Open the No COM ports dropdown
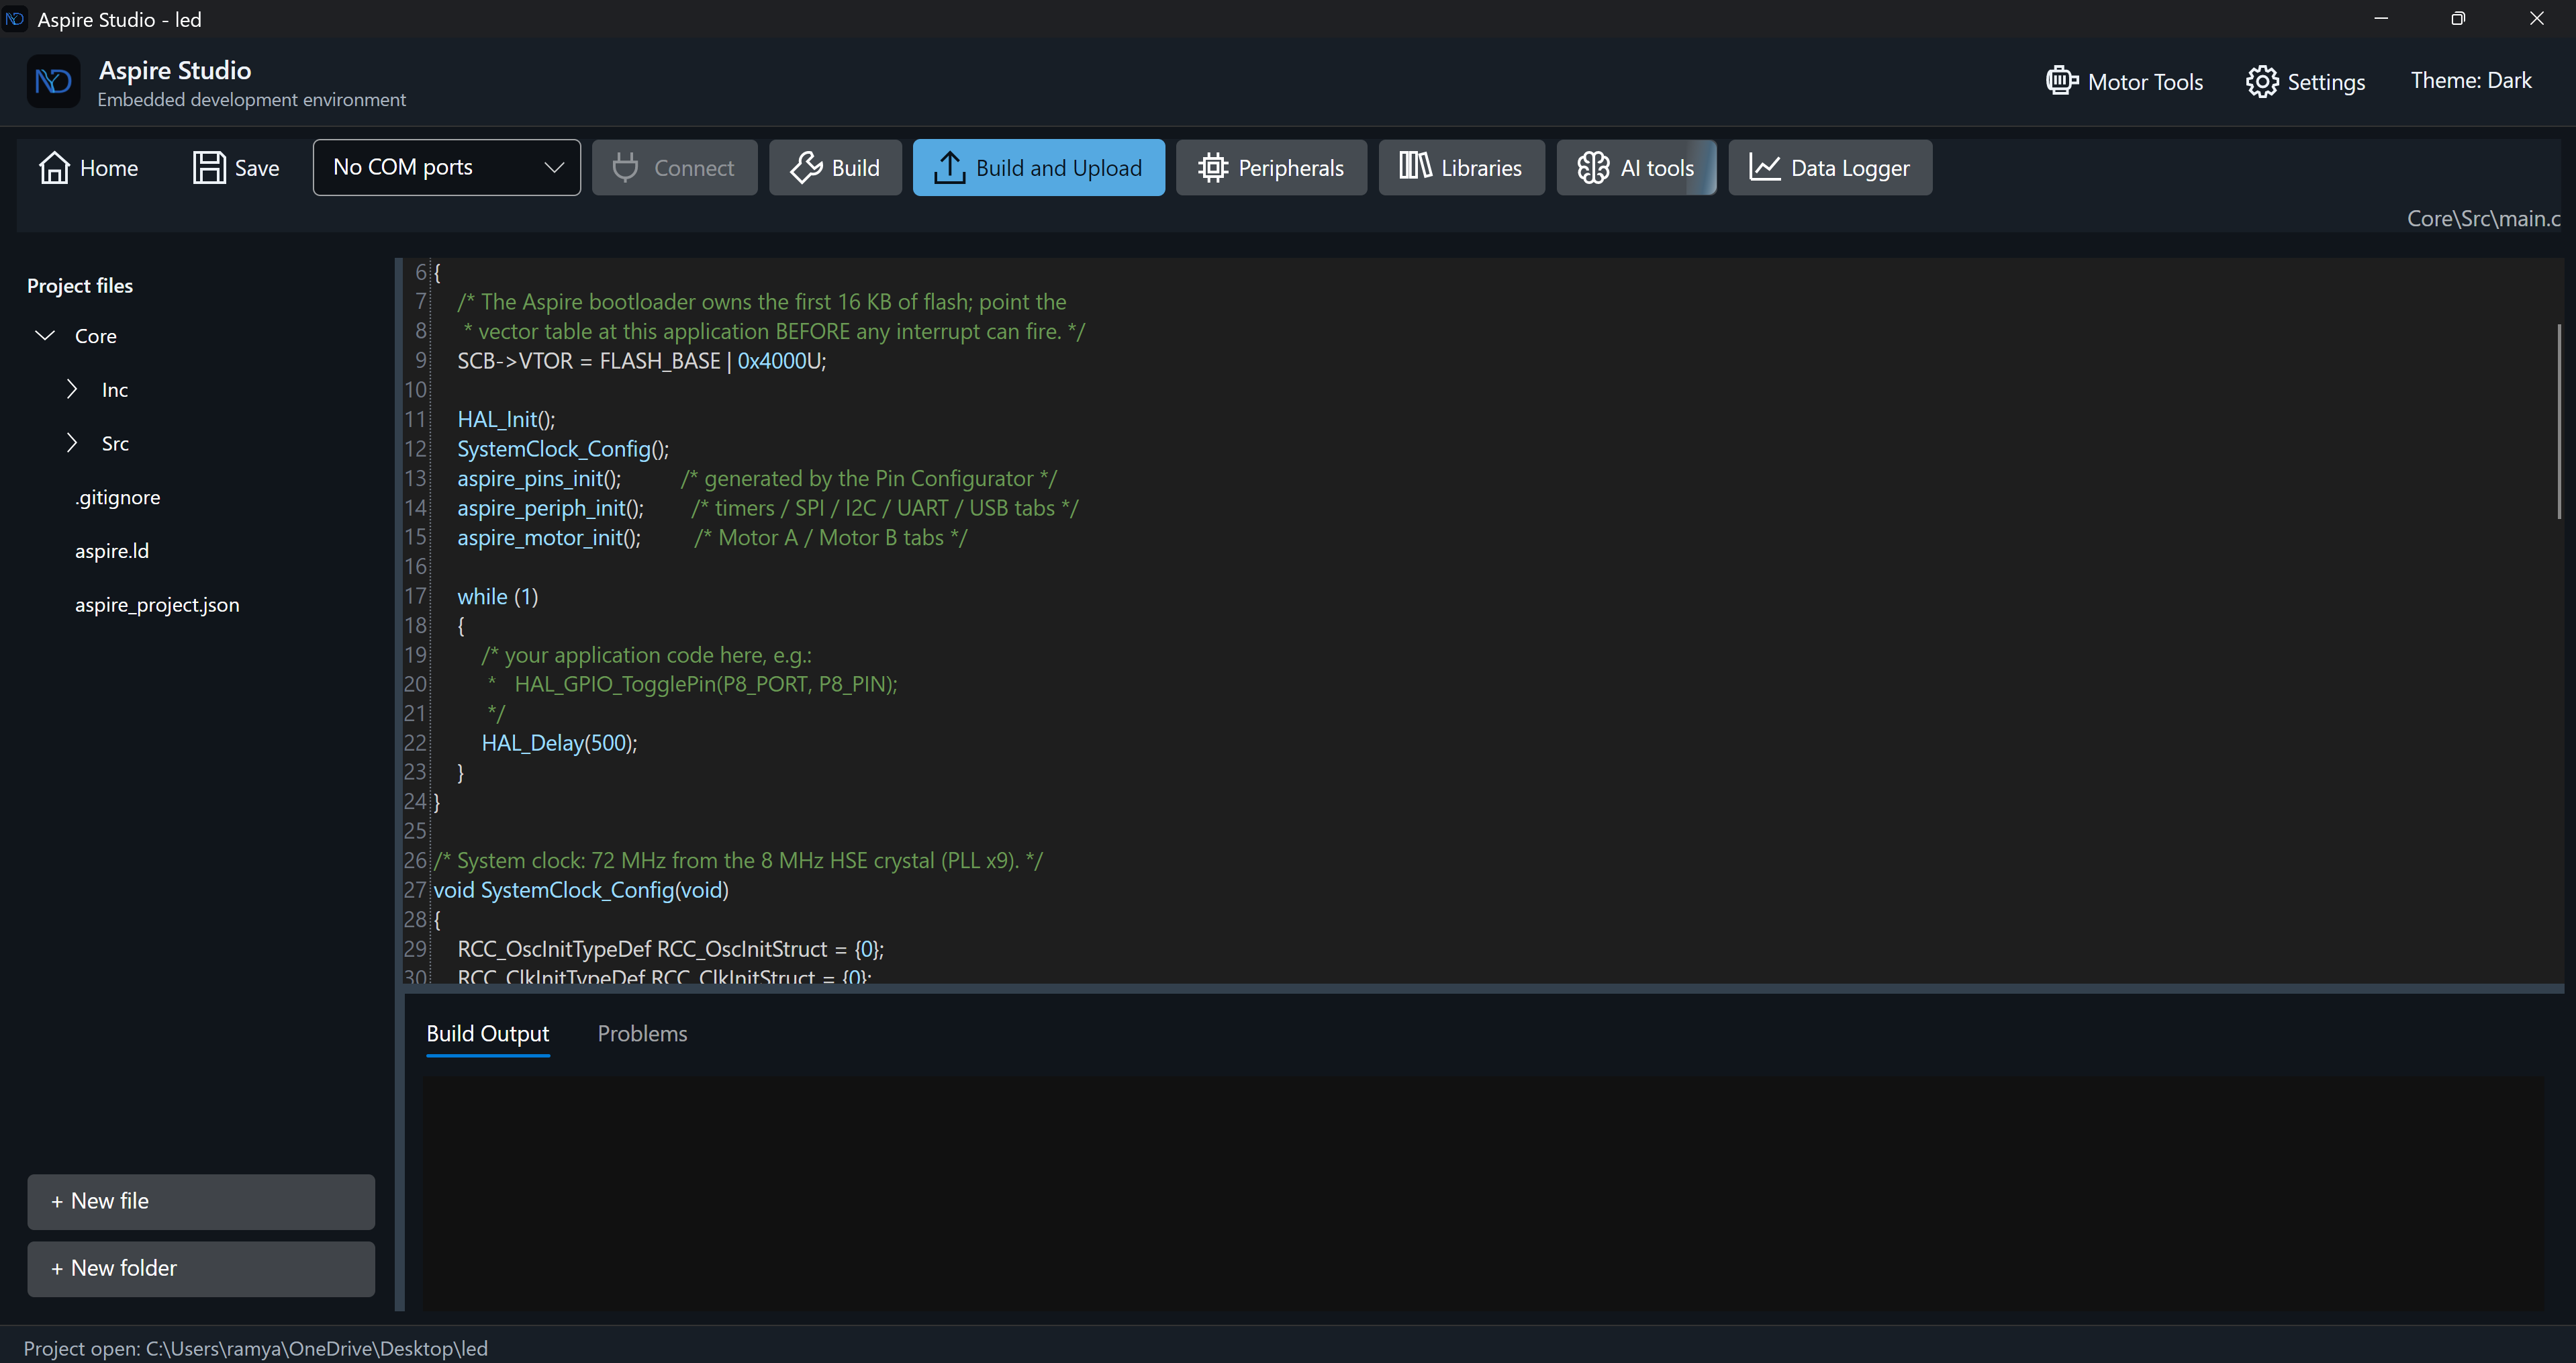 tap(446, 168)
